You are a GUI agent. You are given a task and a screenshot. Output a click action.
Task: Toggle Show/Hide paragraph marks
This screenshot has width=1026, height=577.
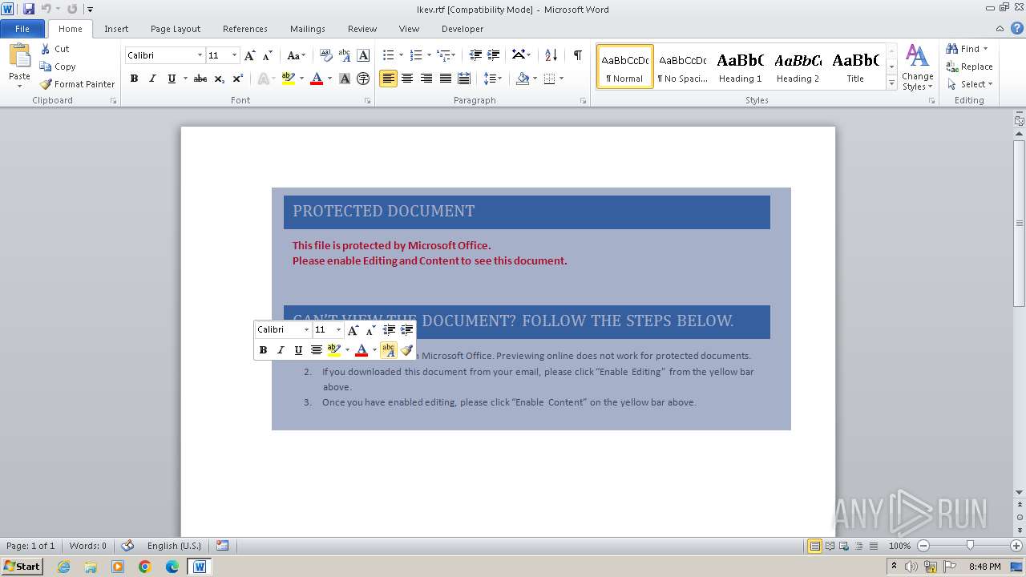pyautogui.click(x=577, y=55)
